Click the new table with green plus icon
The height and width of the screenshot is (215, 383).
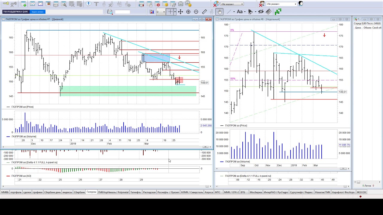point(24,4)
